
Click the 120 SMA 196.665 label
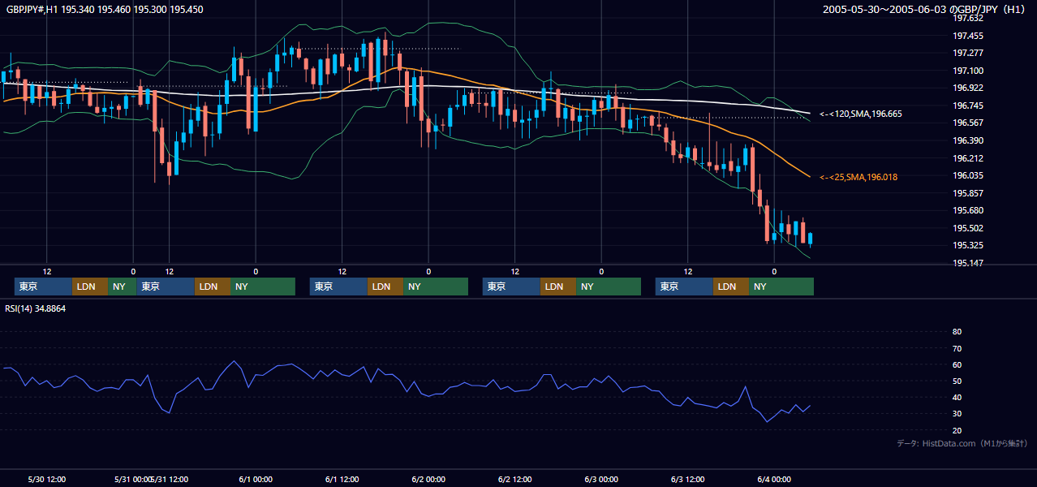(x=861, y=114)
